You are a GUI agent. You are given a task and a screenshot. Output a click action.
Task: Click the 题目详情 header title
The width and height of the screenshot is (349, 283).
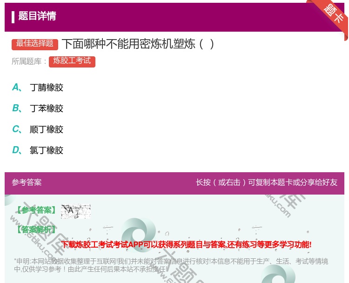(x=37, y=16)
